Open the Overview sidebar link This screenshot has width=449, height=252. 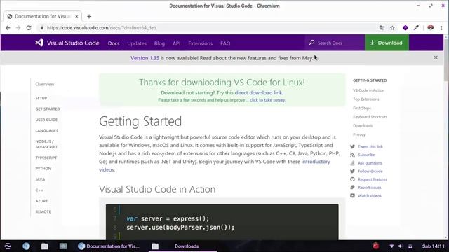(x=45, y=84)
